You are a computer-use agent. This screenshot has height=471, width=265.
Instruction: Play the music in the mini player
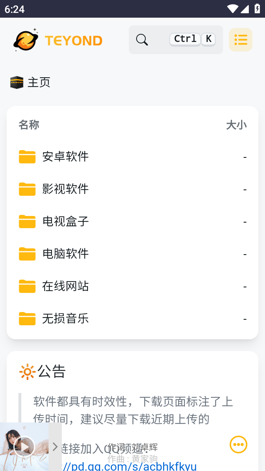(24, 447)
